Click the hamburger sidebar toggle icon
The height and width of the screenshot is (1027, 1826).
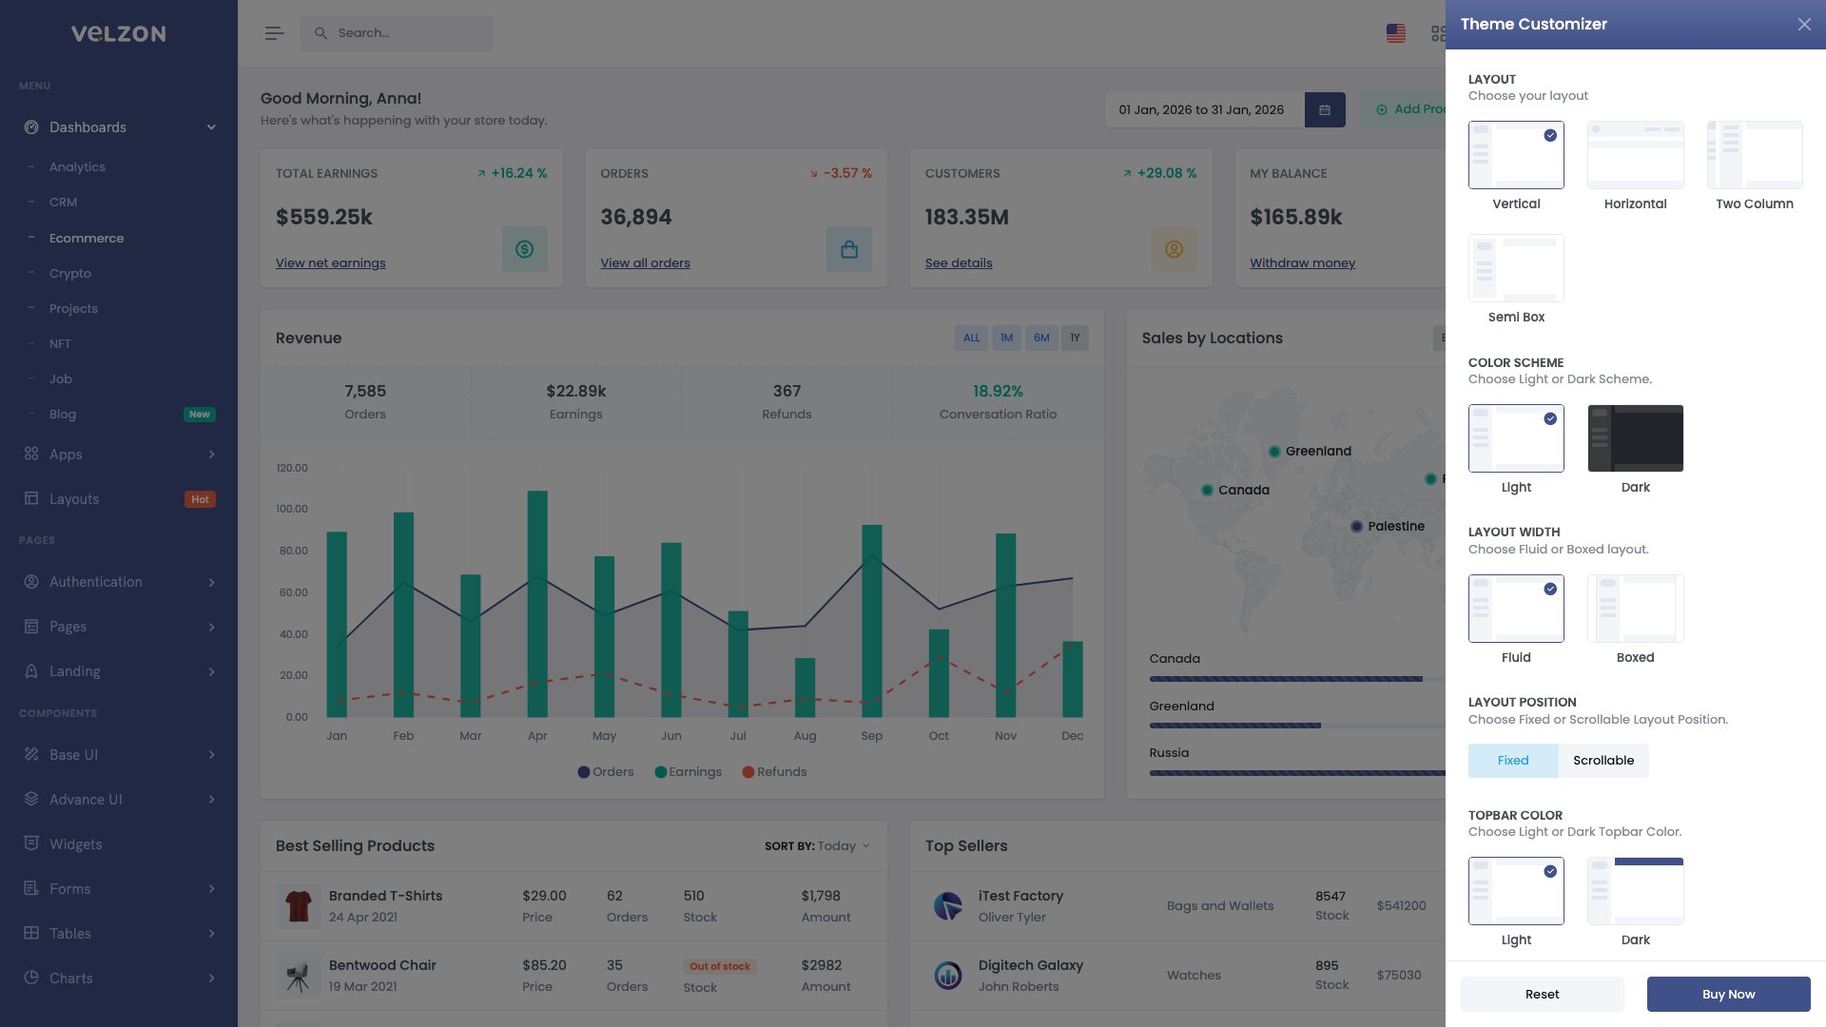pos(274,32)
